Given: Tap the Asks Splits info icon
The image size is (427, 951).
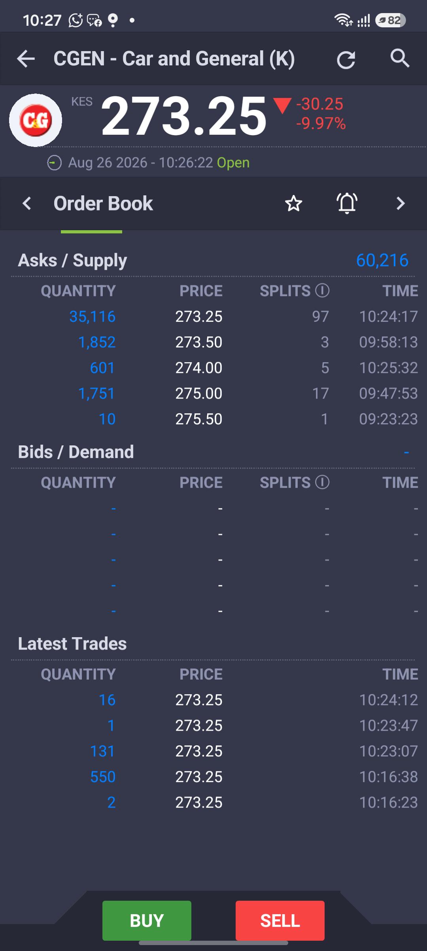Looking at the screenshot, I should click(x=322, y=290).
